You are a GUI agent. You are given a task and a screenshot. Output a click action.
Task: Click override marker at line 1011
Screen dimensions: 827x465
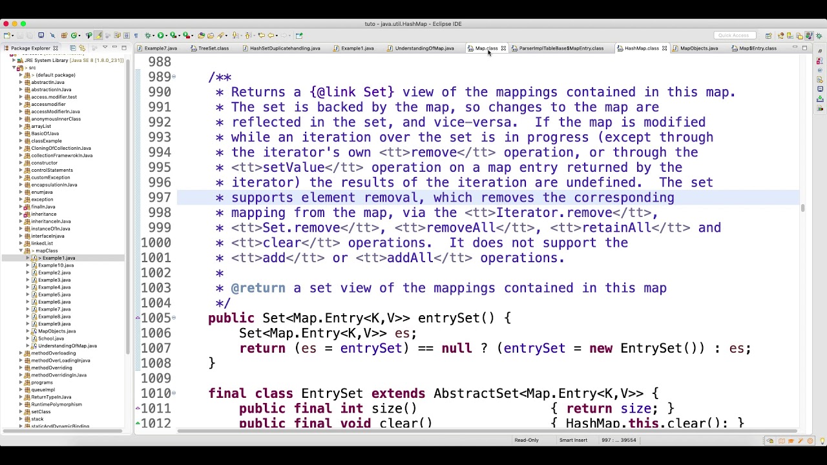(x=137, y=408)
